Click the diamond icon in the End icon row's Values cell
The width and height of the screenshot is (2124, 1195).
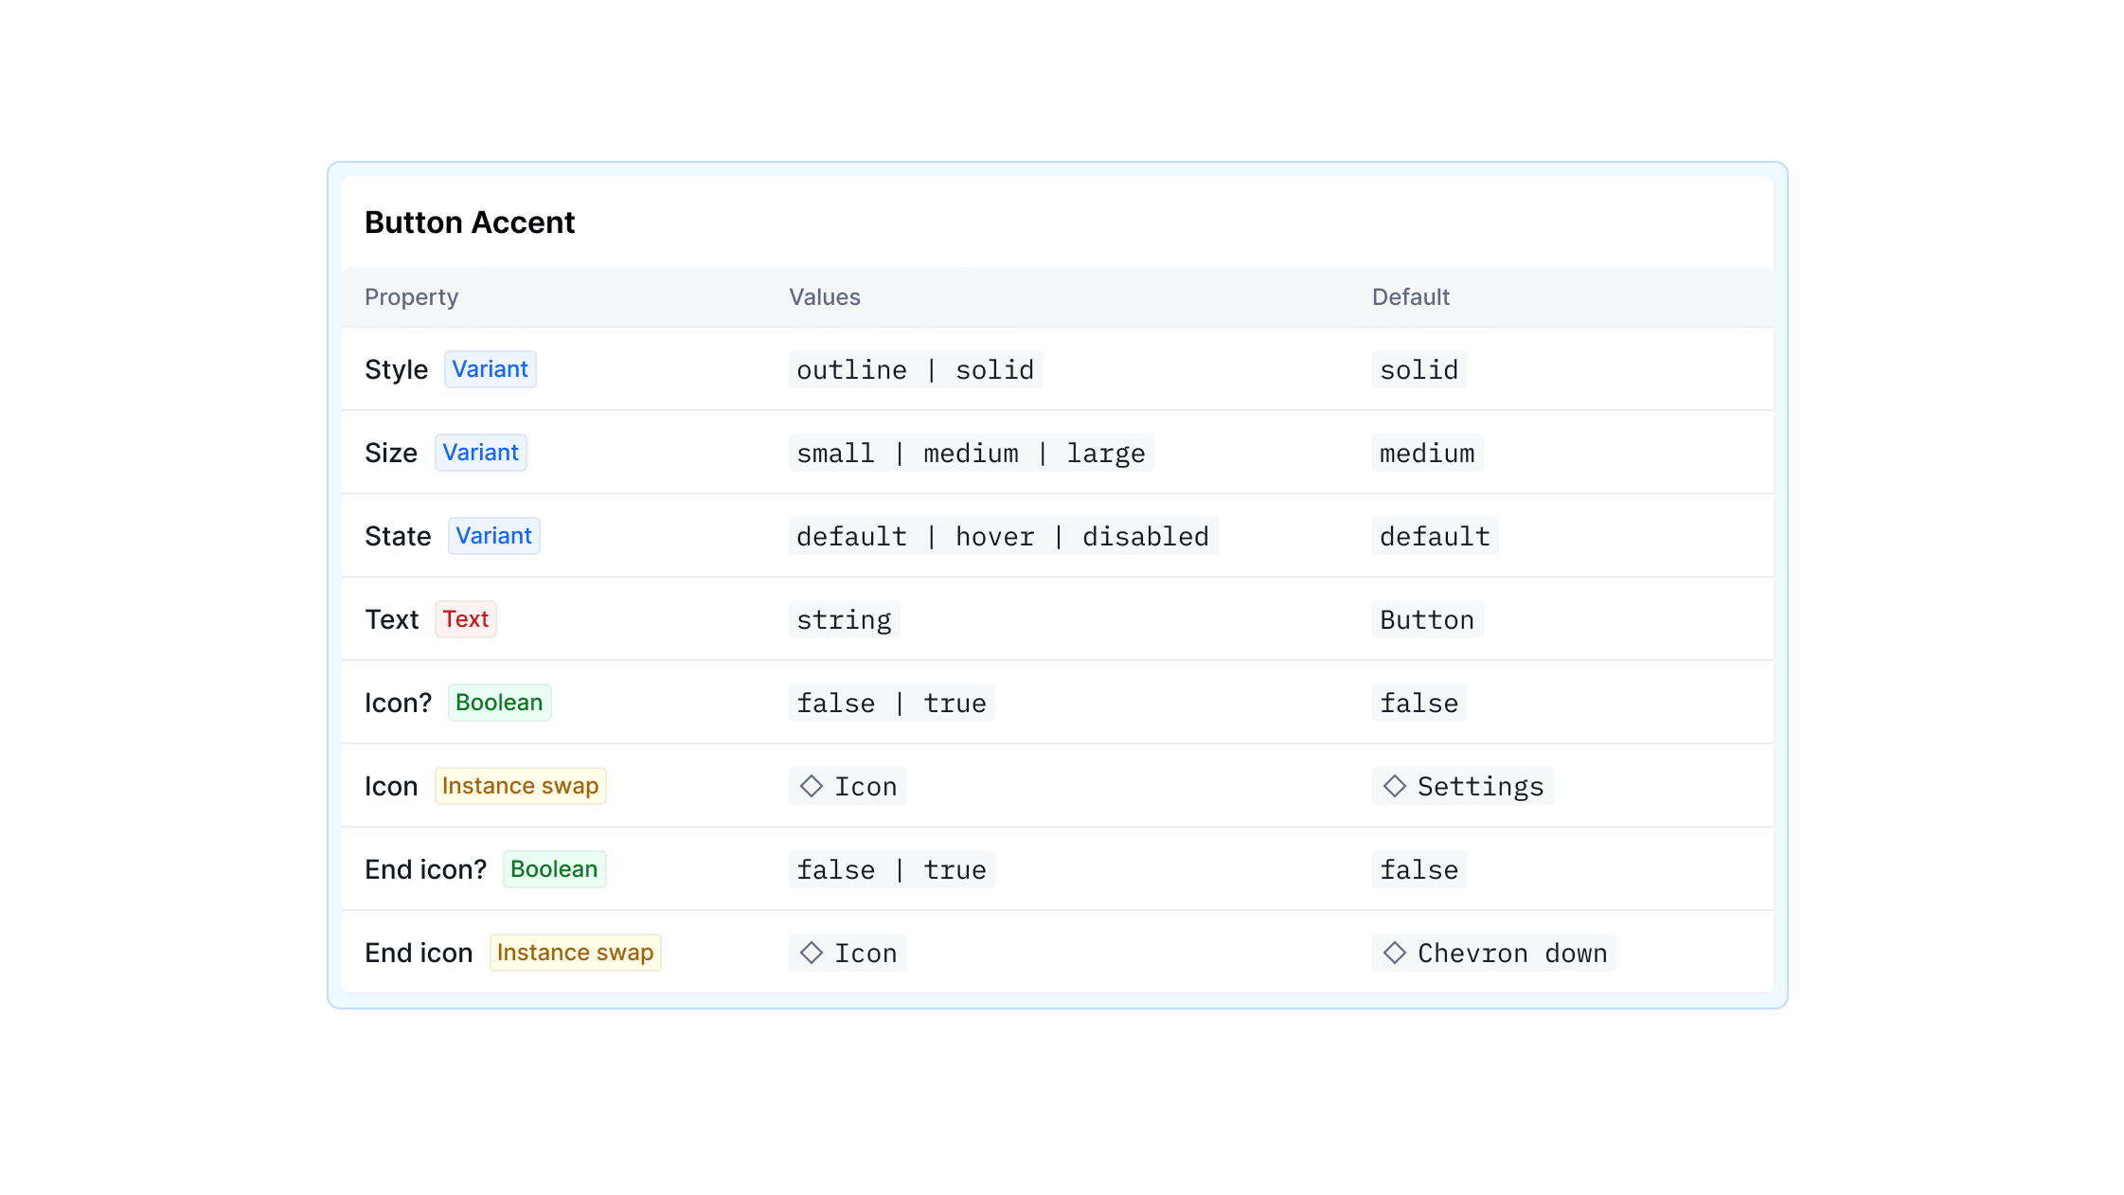point(811,953)
